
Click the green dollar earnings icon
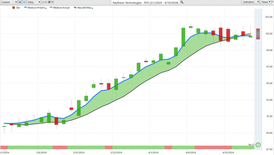click(x=258, y=145)
